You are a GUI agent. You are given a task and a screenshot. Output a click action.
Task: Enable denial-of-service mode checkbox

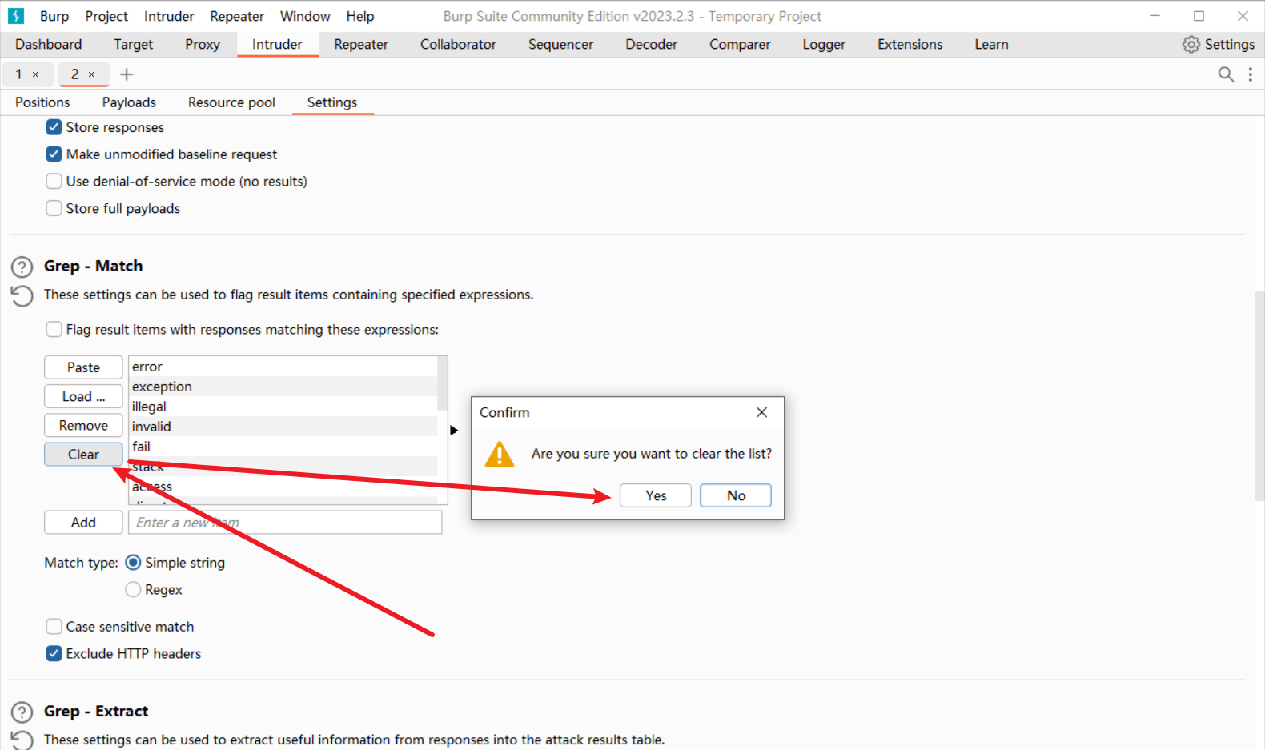pos(54,182)
